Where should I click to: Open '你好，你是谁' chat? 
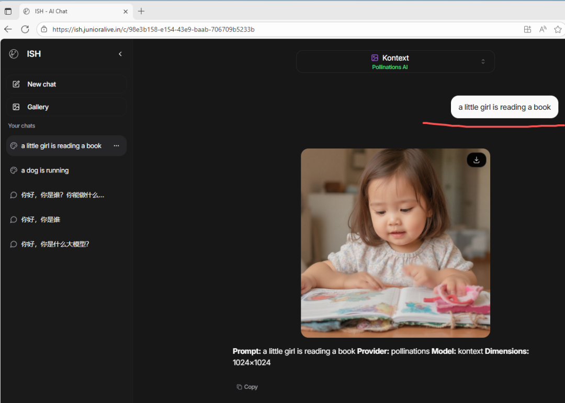(41, 220)
